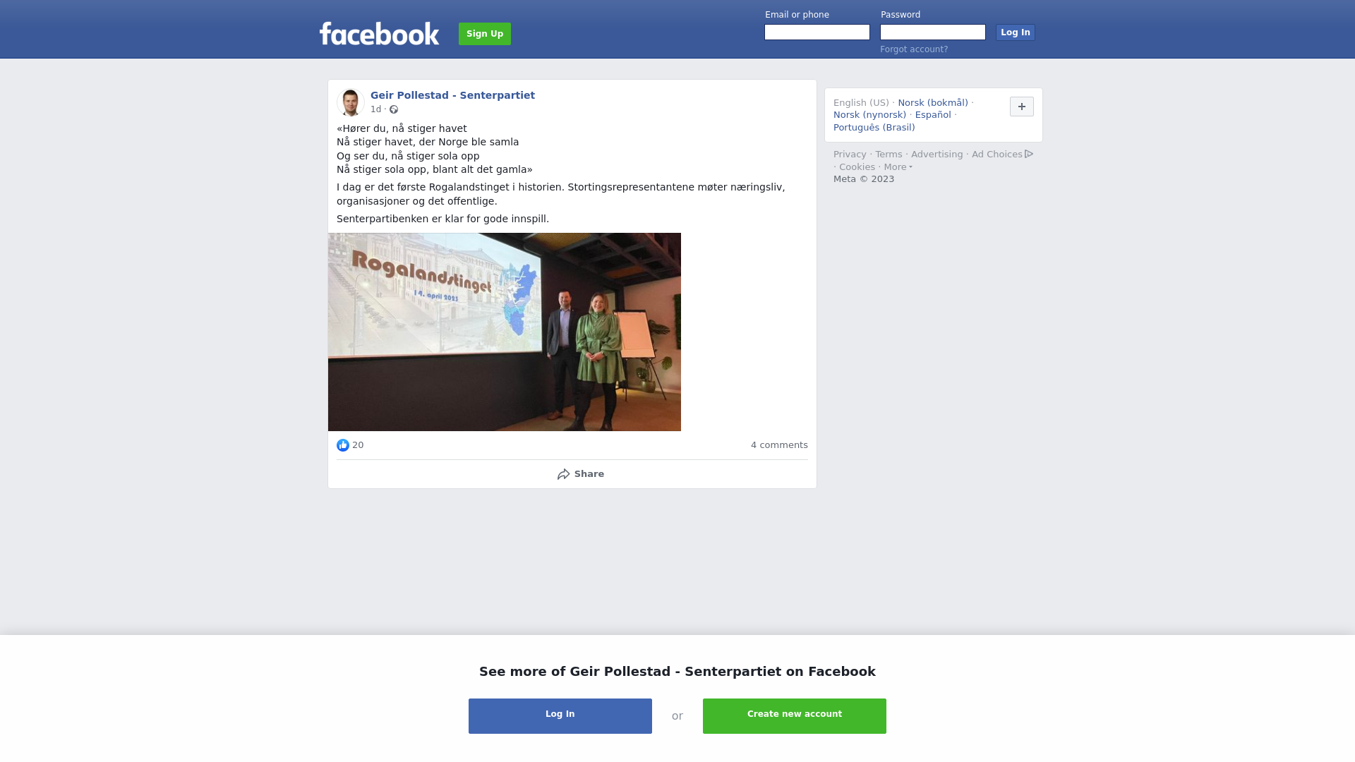Open more languages with the plus button
Screen dimensions: 1355x762
click(x=1021, y=107)
